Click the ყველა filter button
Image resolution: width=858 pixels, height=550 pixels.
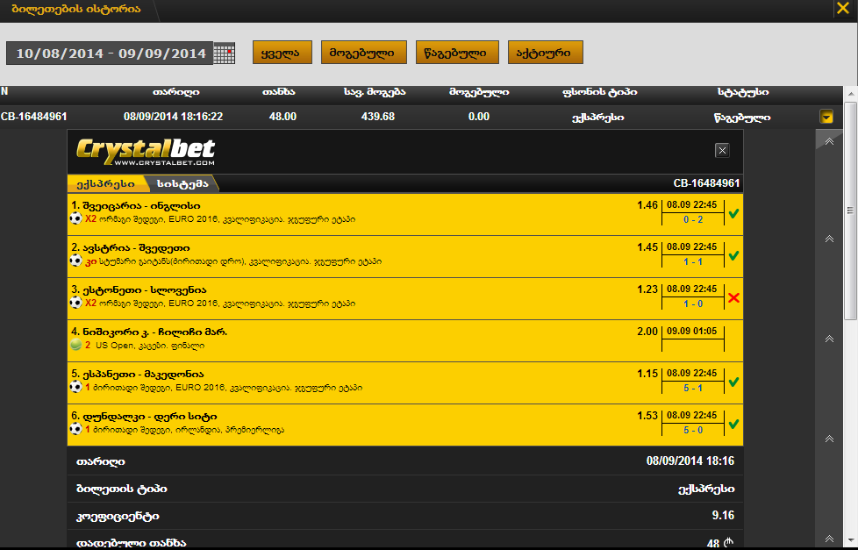[282, 53]
